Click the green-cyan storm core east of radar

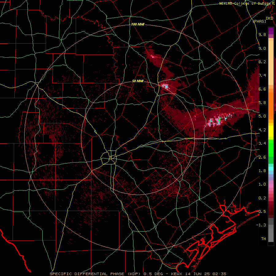coord(219,120)
